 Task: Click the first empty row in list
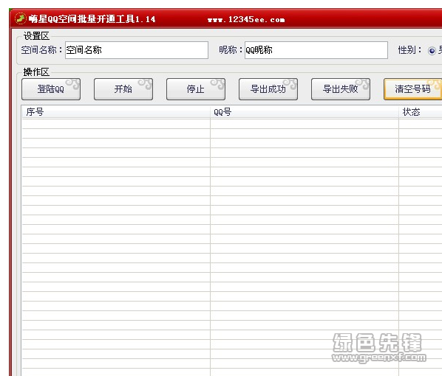pos(231,124)
